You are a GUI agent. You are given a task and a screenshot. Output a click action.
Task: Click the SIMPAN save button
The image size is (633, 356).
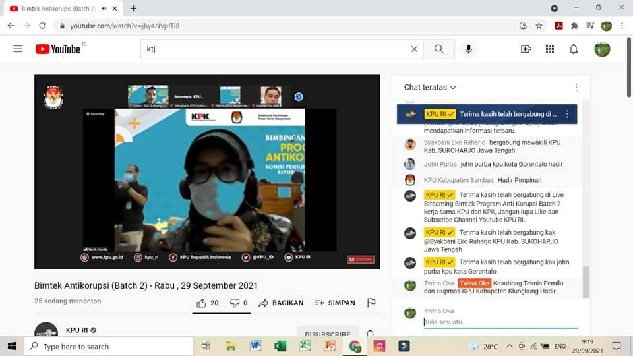tap(334, 303)
